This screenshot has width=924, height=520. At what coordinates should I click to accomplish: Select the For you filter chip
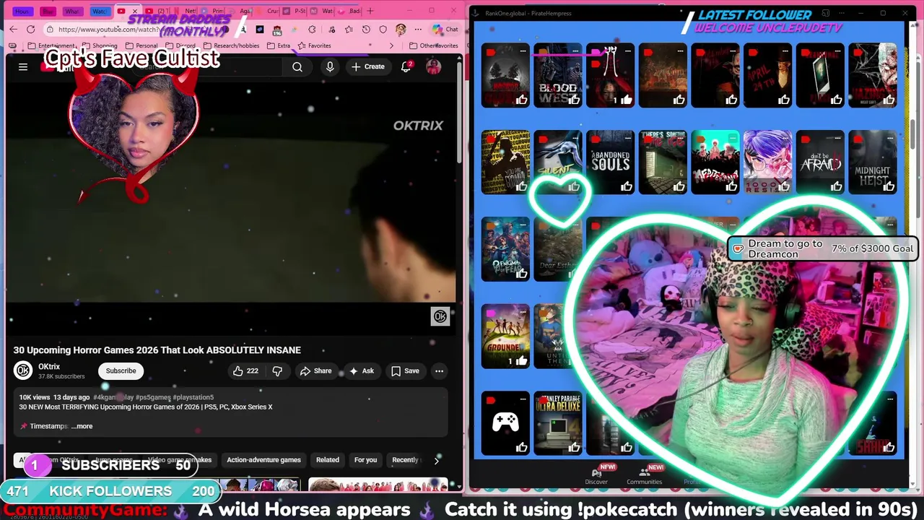[365, 459]
